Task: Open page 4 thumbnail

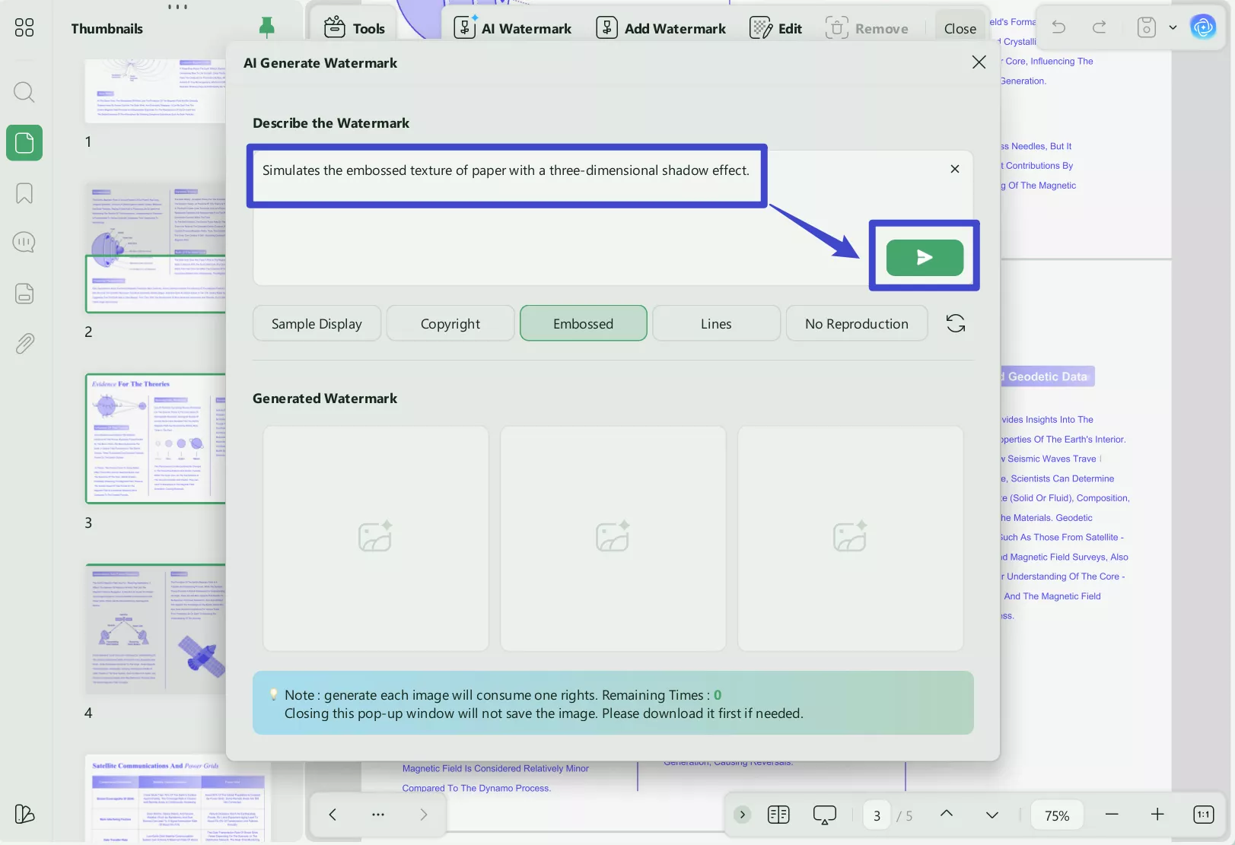Action: [155, 628]
